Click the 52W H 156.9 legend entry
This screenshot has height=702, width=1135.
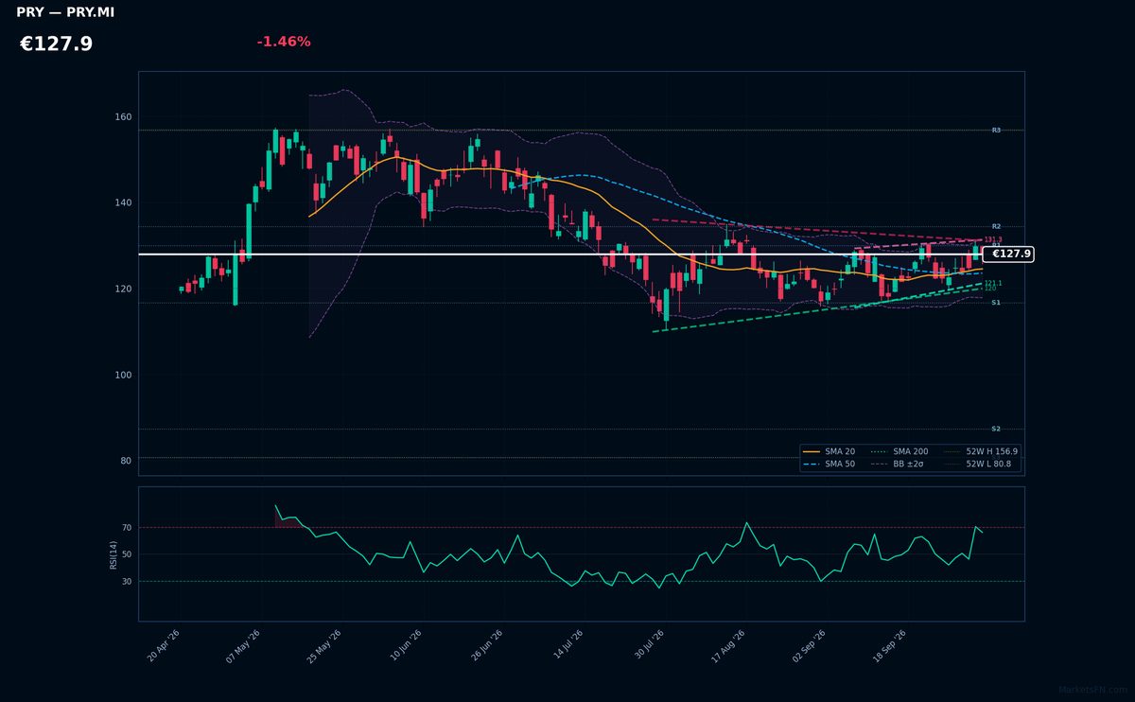[x=980, y=452]
